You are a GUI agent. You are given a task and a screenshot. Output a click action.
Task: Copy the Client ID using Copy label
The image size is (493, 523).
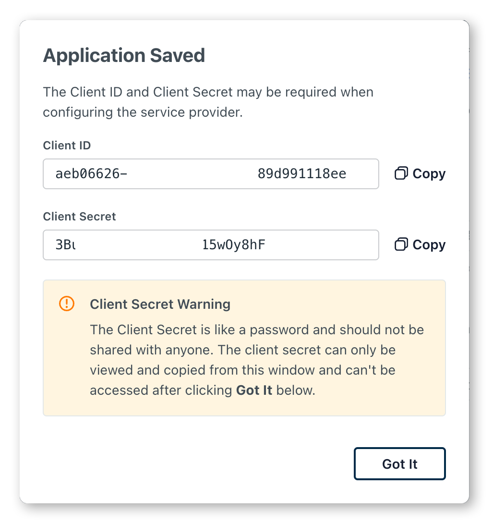click(x=429, y=174)
